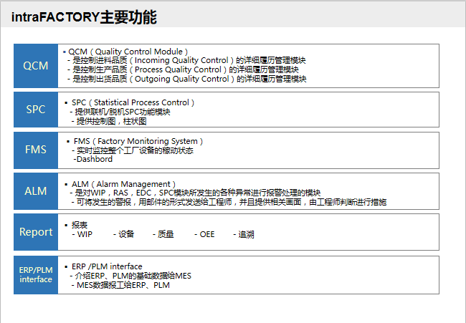Viewport: 466px width, 323px height.
Task: Click the - OEE report item
Action: point(204,234)
